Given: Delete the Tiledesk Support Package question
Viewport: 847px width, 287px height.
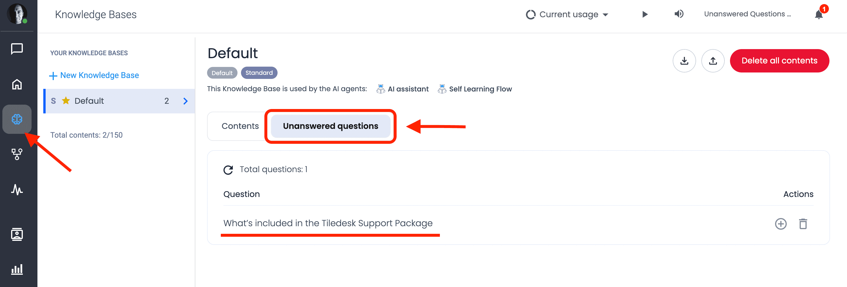Looking at the screenshot, I should 803,224.
